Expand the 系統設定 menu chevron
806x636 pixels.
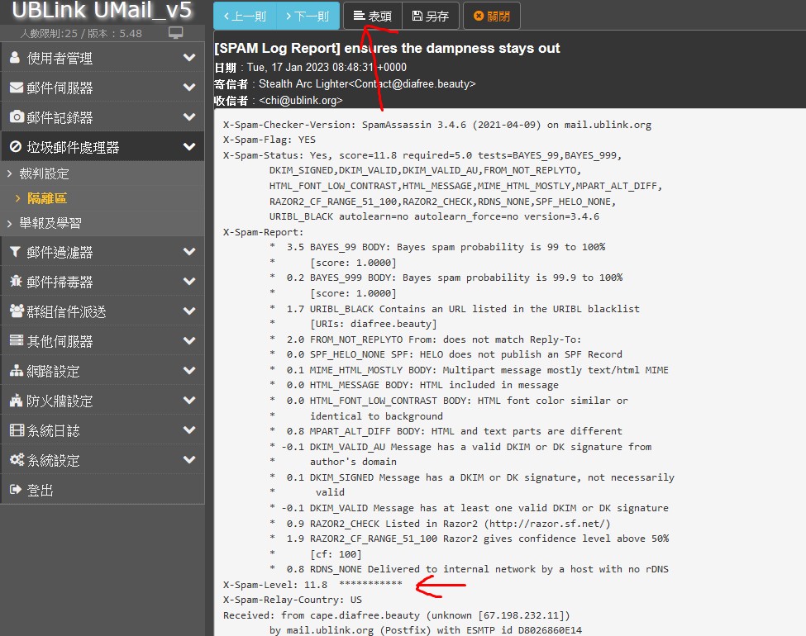coord(189,460)
